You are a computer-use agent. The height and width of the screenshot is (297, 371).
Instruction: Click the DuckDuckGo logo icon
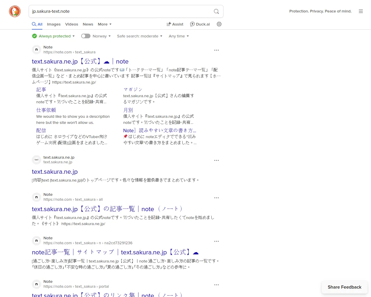click(x=15, y=11)
